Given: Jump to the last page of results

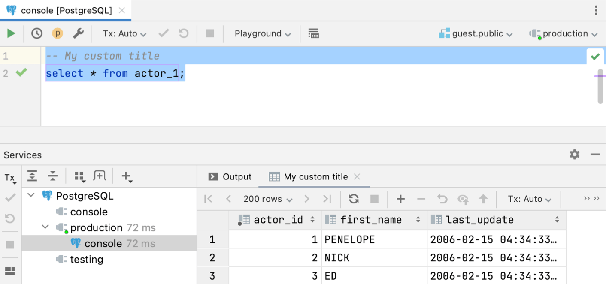Looking at the screenshot, I should [x=327, y=199].
